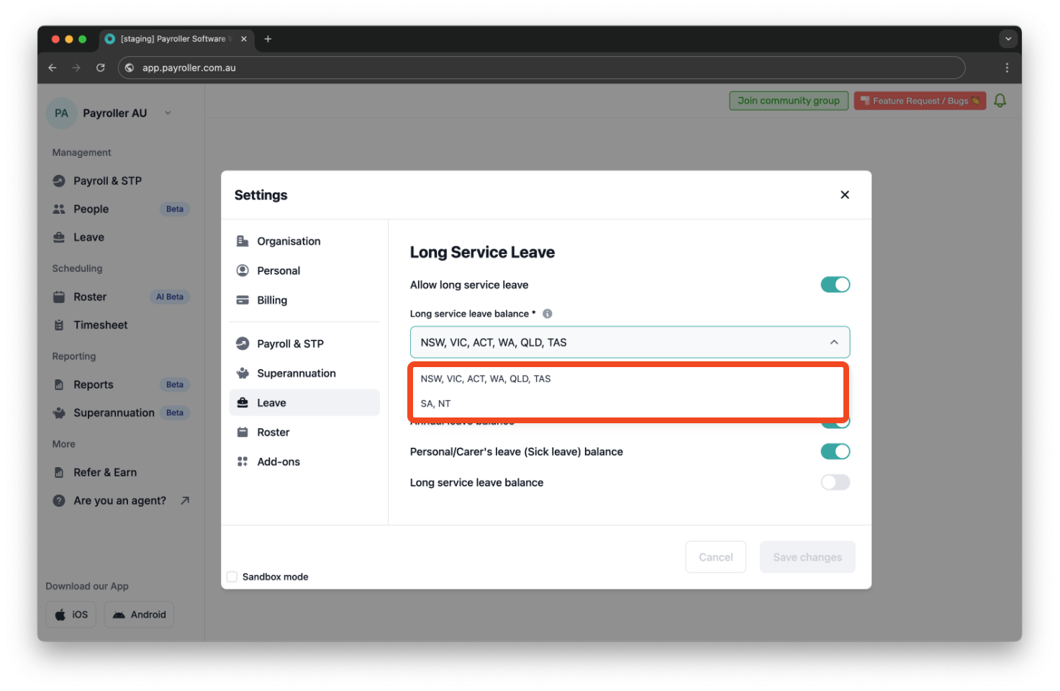Select SA, NT from the dropdown options
The height and width of the screenshot is (691, 1060).
(x=435, y=403)
